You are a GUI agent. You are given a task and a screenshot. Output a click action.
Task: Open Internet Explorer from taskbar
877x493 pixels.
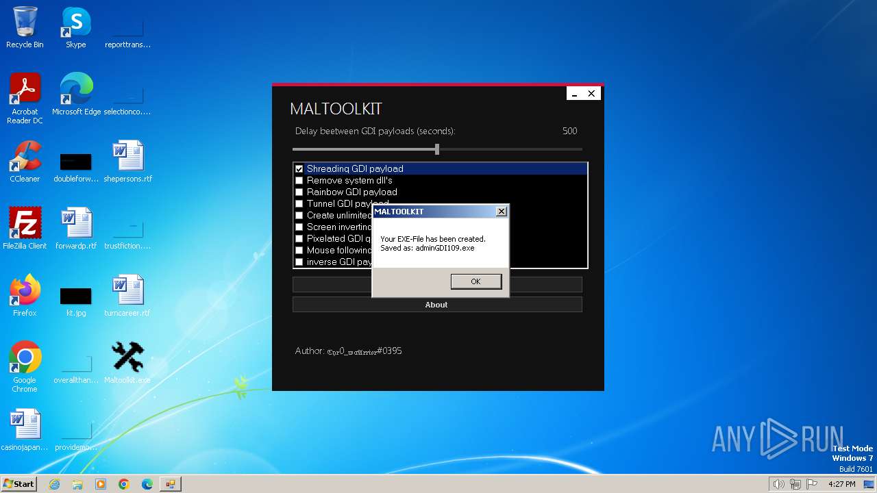(54, 484)
